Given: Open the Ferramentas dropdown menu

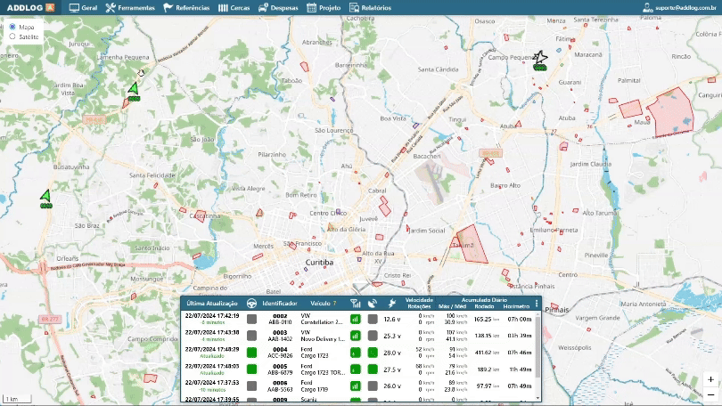Looking at the screenshot, I should click(129, 7).
